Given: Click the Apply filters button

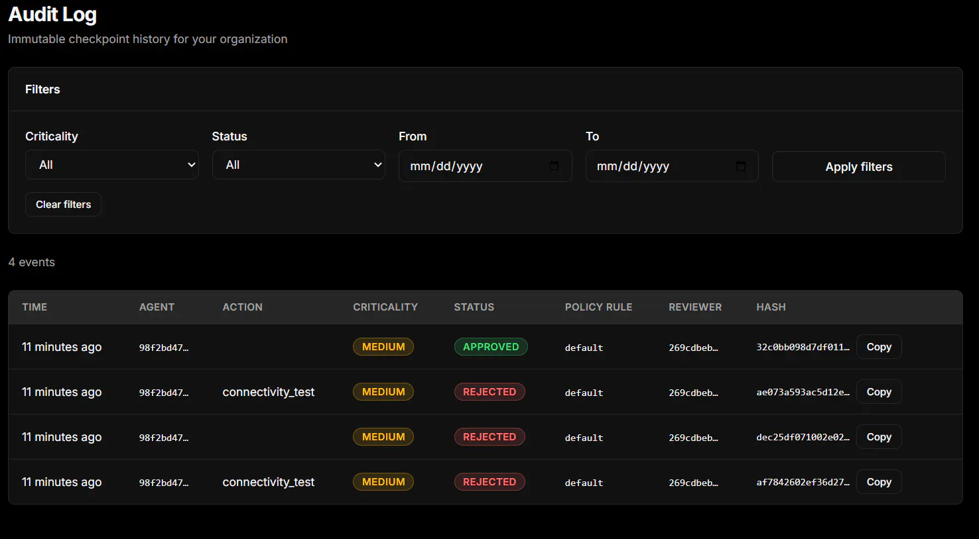Looking at the screenshot, I should pyautogui.click(x=859, y=167).
